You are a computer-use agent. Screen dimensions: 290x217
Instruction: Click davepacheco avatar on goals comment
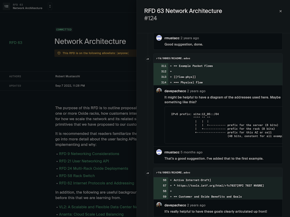(159, 205)
